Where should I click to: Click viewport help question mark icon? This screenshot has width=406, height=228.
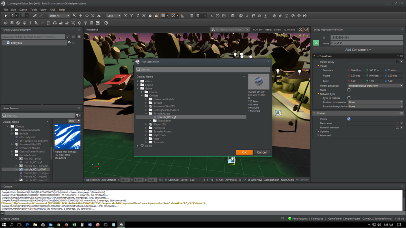306,30
